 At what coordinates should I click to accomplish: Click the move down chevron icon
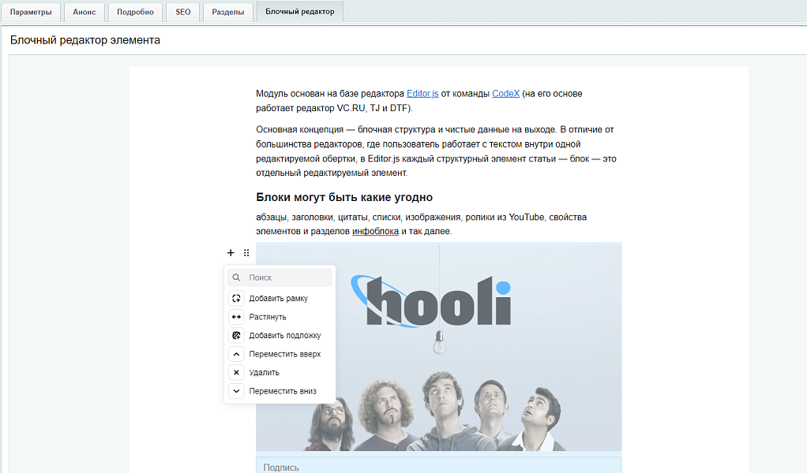(236, 391)
